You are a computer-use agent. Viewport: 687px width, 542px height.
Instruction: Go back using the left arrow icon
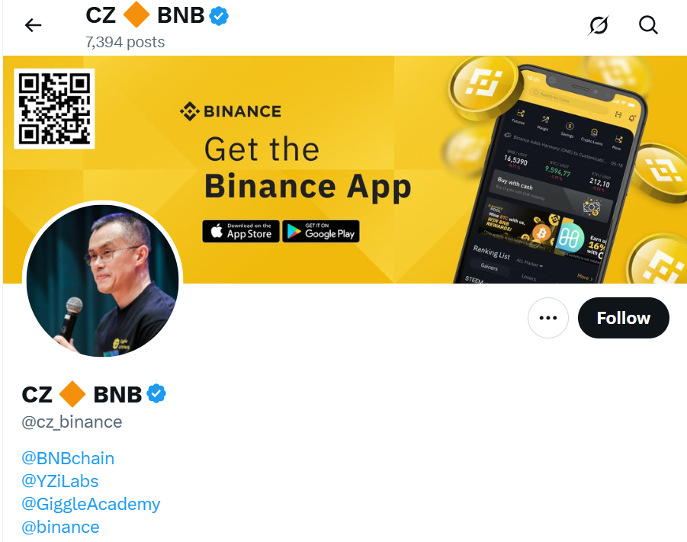(x=33, y=25)
